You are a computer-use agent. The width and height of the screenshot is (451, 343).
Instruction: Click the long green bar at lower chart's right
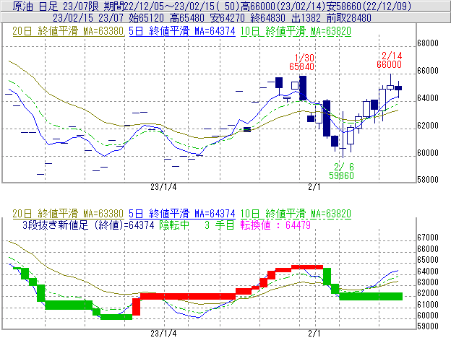pyautogui.click(x=371, y=296)
